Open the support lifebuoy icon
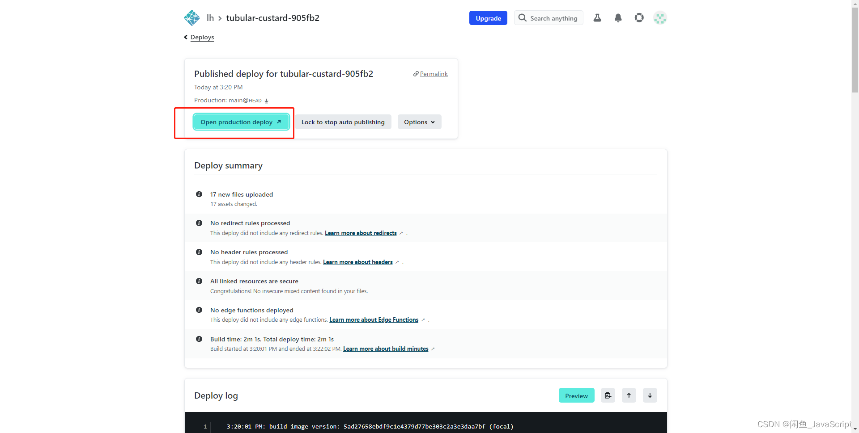 tap(639, 18)
